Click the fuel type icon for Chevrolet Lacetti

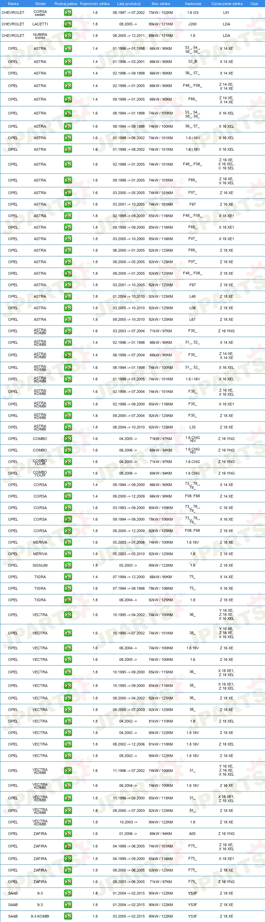68,24
